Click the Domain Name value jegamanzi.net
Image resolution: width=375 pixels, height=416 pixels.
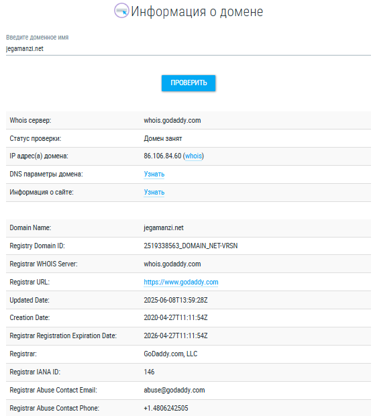coord(164,228)
